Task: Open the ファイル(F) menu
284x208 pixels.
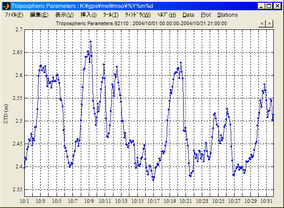Action: (14, 15)
